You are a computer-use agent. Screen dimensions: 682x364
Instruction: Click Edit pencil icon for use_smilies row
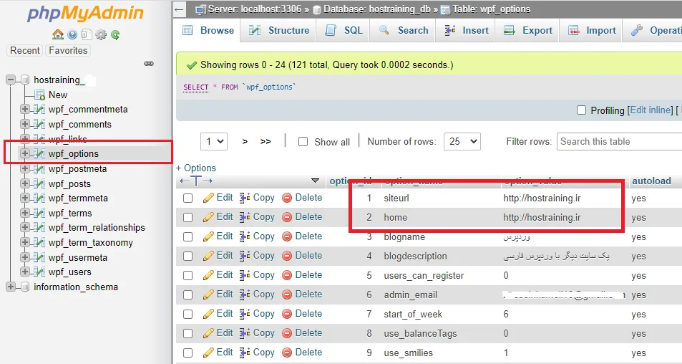coord(208,353)
